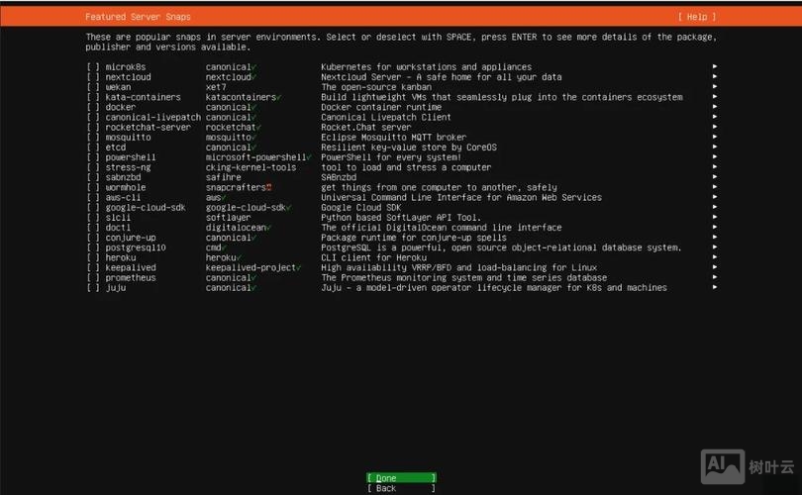The image size is (802, 495).
Task: Select the wormhole package name
Action: coord(126,187)
